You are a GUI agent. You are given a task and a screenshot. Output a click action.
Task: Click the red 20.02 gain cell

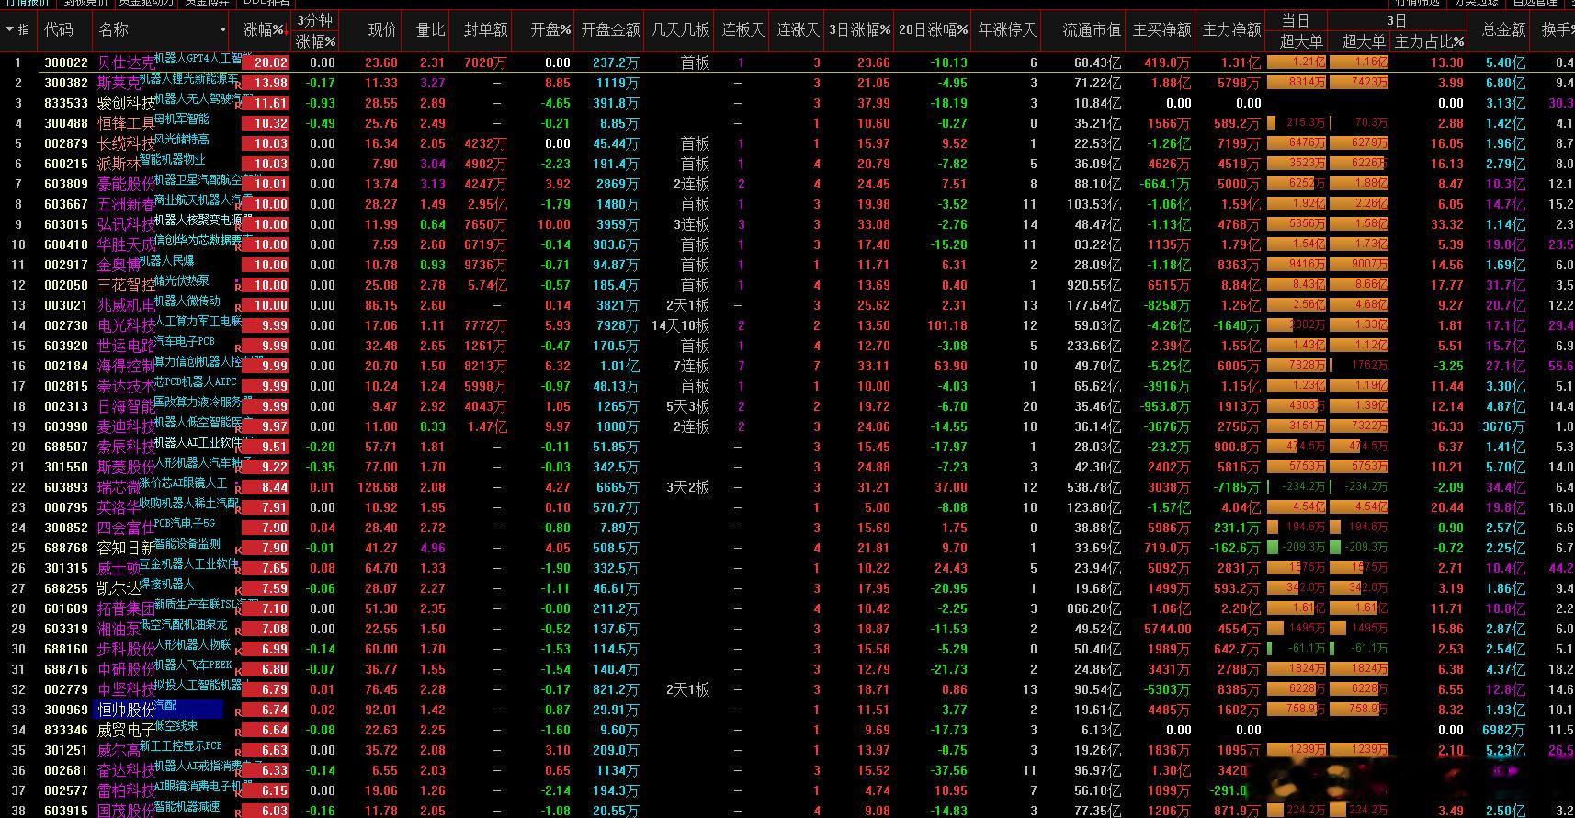[x=266, y=62]
